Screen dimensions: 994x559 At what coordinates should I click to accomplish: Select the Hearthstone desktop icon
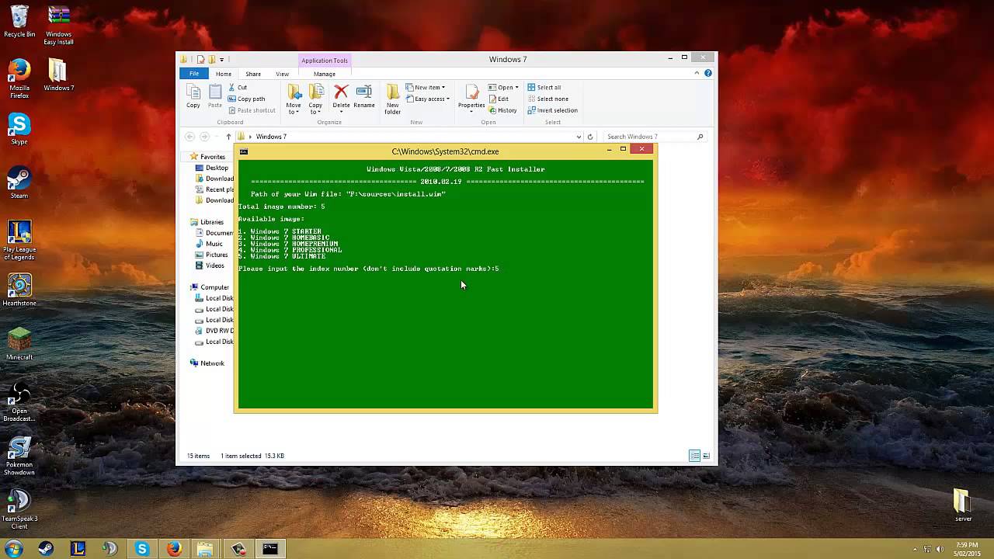(19, 290)
